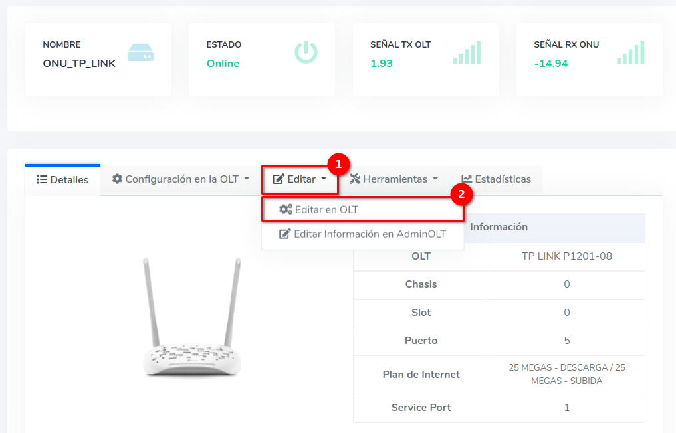The width and height of the screenshot is (676, 433).
Task: Switch to the Estadísticas tab
Action: coord(497,179)
